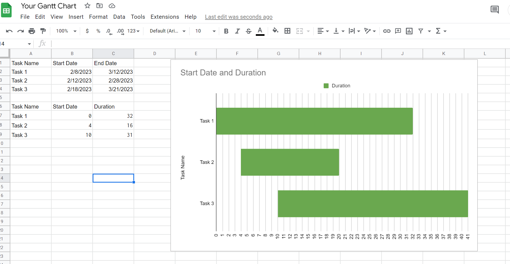The image size is (510, 264).
Task: Open the Help menu
Action: tap(191, 17)
